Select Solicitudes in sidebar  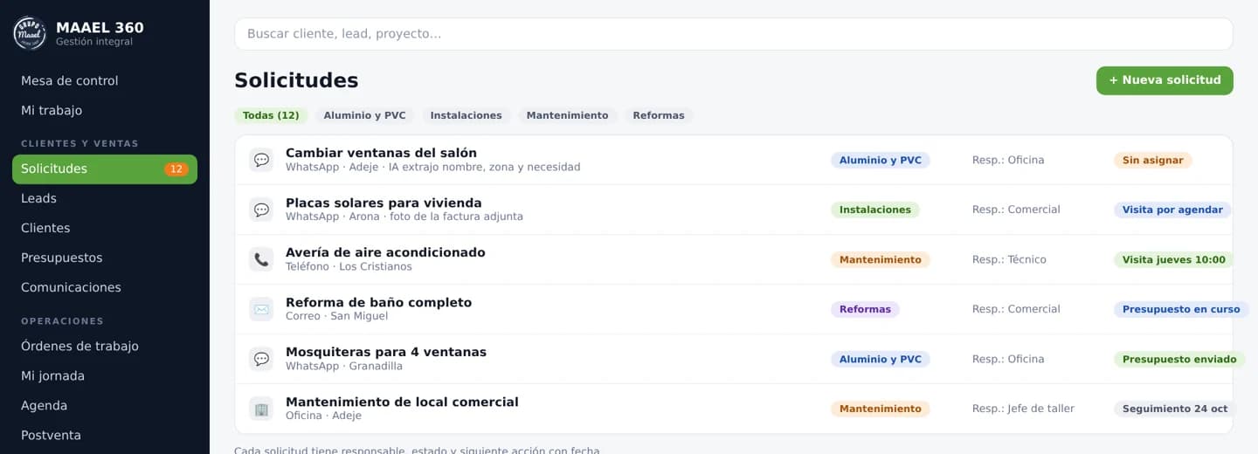[x=105, y=169]
